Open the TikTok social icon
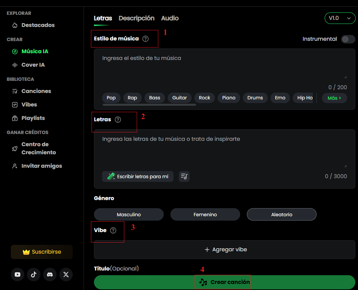 pyautogui.click(x=34, y=275)
